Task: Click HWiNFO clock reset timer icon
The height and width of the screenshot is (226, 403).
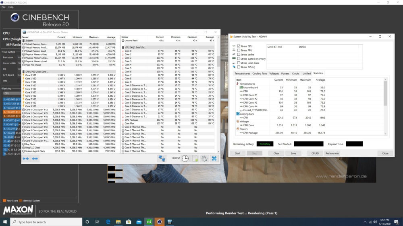Action: pyautogui.click(x=185, y=159)
